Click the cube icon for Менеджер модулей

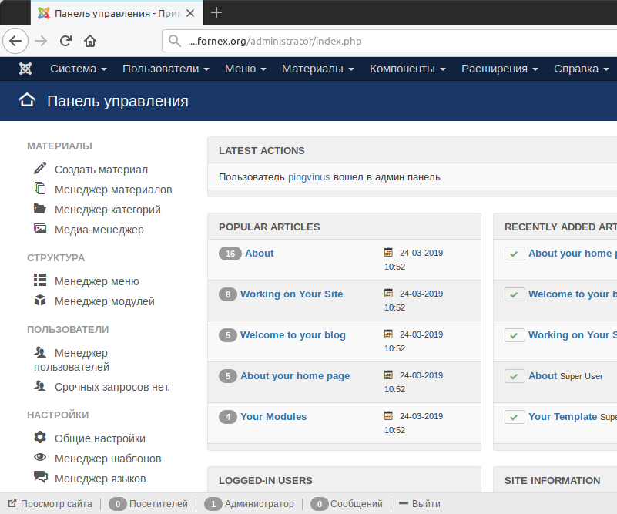[40, 301]
